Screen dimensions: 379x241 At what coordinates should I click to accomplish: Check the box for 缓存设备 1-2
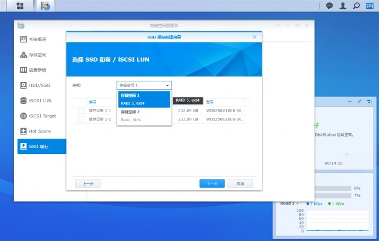point(80,119)
